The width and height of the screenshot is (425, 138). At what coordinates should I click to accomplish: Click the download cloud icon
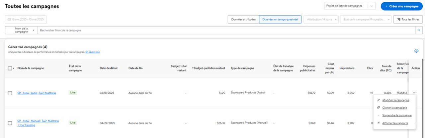(x=416, y=51)
